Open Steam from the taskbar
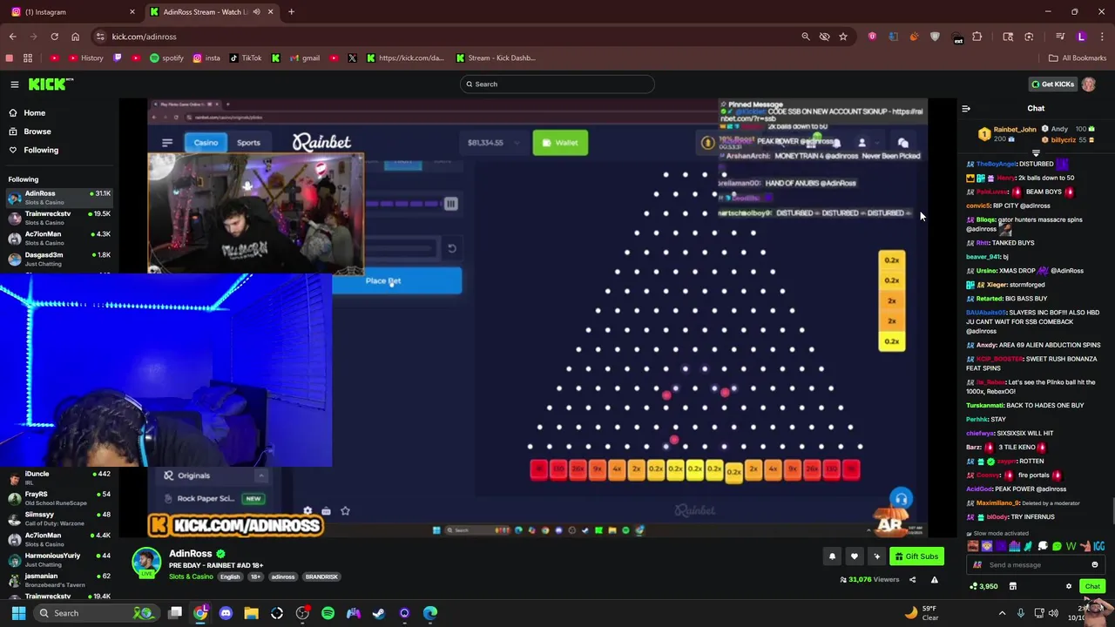 pyautogui.click(x=379, y=613)
